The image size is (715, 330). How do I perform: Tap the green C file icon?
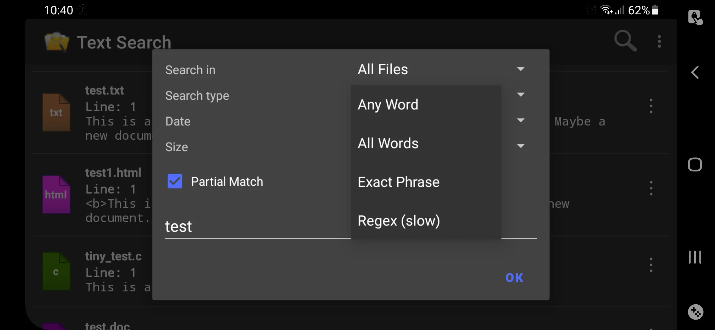point(56,271)
